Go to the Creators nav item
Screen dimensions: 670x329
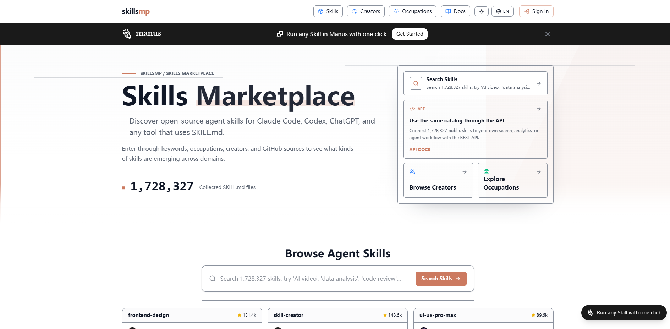click(366, 11)
